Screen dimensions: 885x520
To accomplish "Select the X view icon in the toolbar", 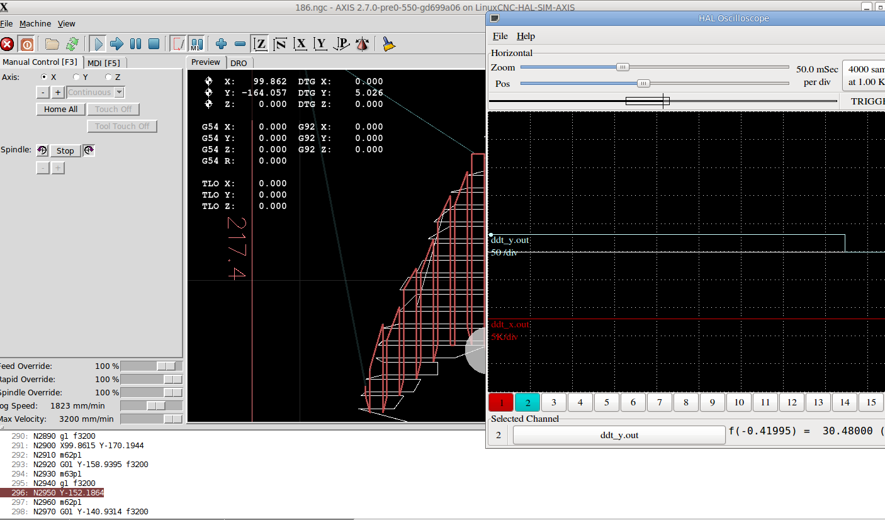I will click(301, 44).
